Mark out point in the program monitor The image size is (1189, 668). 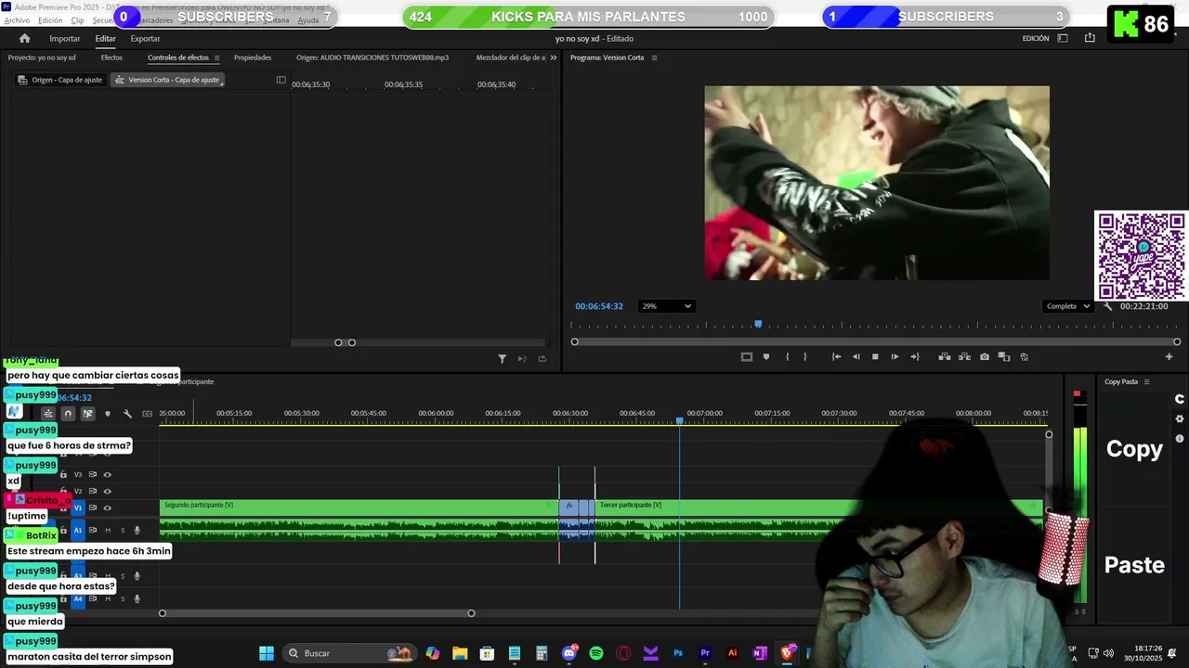(804, 356)
